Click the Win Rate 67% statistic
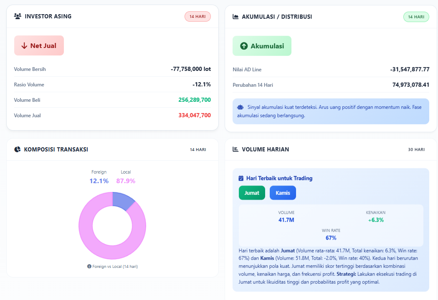 [x=331, y=234]
